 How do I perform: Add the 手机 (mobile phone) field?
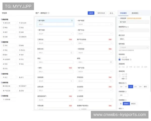[x=9, y=46]
